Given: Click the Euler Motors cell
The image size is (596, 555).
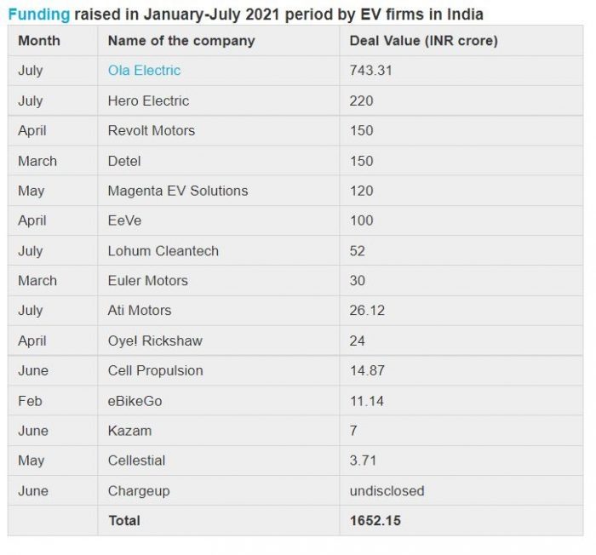Looking at the screenshot, I should [219, 281].
